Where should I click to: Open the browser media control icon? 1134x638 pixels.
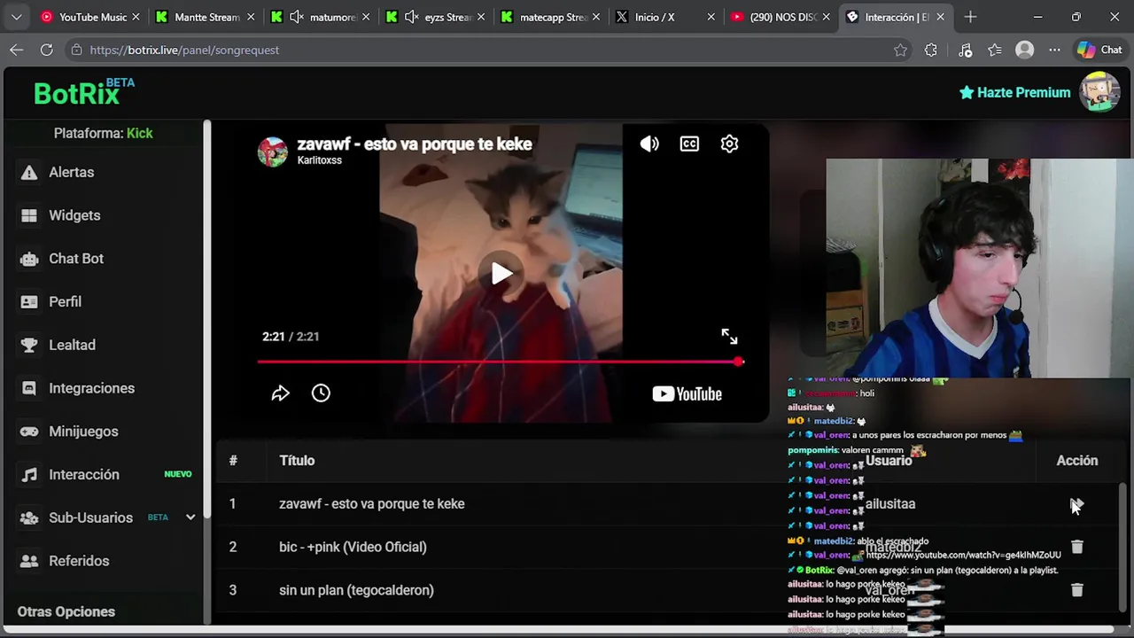[x=965, y=51]
